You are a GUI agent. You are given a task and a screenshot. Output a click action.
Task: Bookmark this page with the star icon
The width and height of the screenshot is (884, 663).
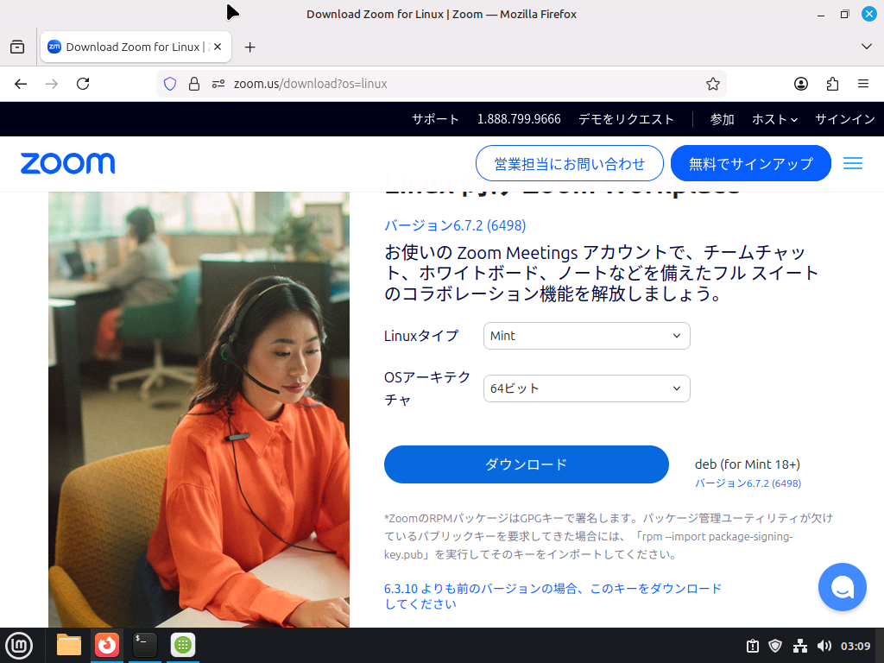(713, 84)
